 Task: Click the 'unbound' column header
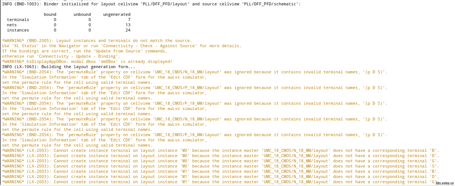[82, 14]
